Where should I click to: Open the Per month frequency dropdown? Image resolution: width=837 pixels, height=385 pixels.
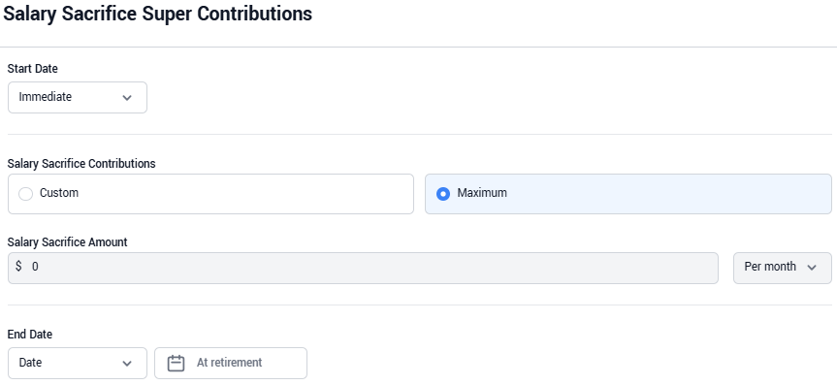tap(783, 268)
